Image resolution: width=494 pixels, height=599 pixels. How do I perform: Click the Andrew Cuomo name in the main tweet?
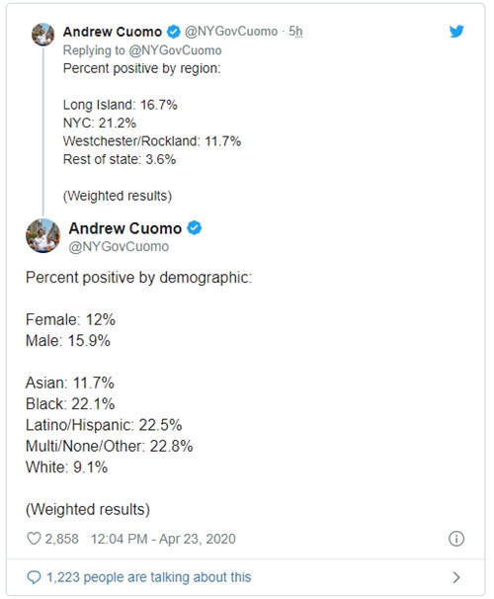pos(125,228)
